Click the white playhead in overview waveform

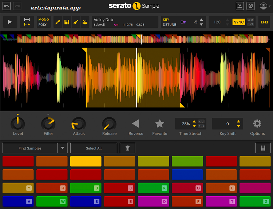pos(141,39)
